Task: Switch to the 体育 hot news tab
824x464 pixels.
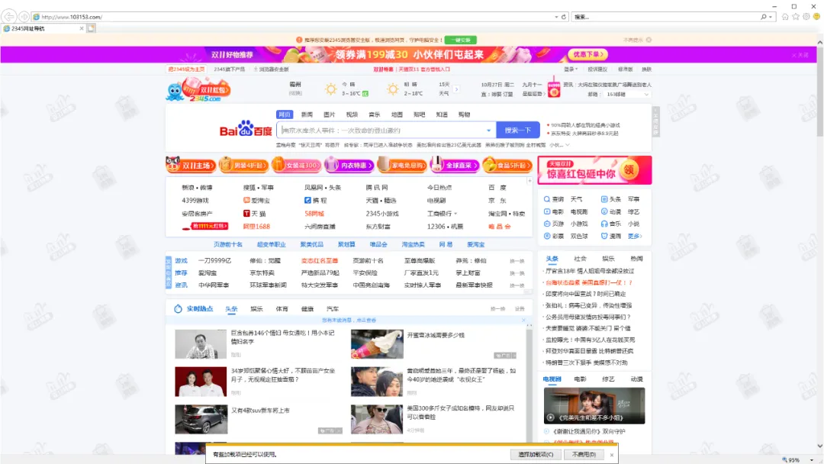Action: tap(282, 309)
